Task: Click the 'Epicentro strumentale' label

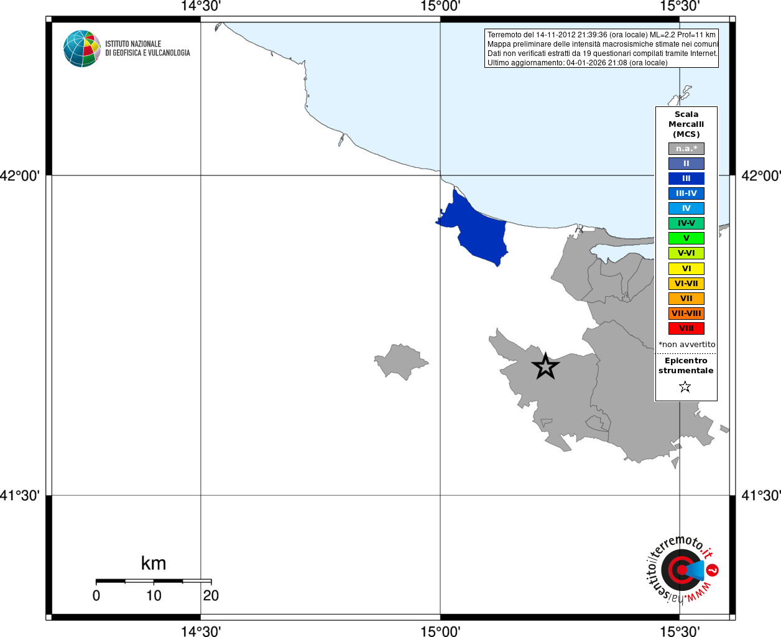Action: [686, 366]
